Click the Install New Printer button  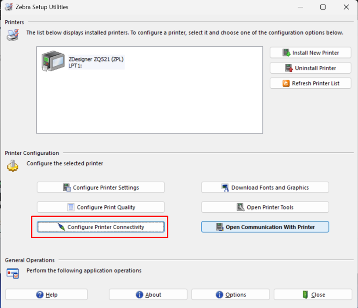(x=310, y=53)
